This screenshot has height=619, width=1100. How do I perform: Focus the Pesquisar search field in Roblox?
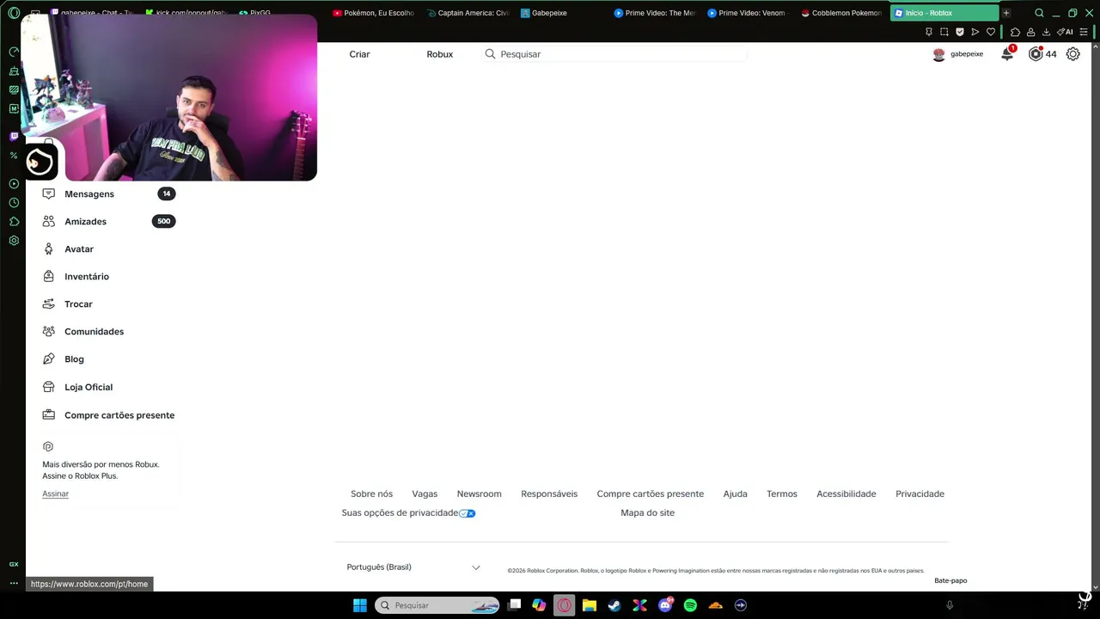coord(614,54)
